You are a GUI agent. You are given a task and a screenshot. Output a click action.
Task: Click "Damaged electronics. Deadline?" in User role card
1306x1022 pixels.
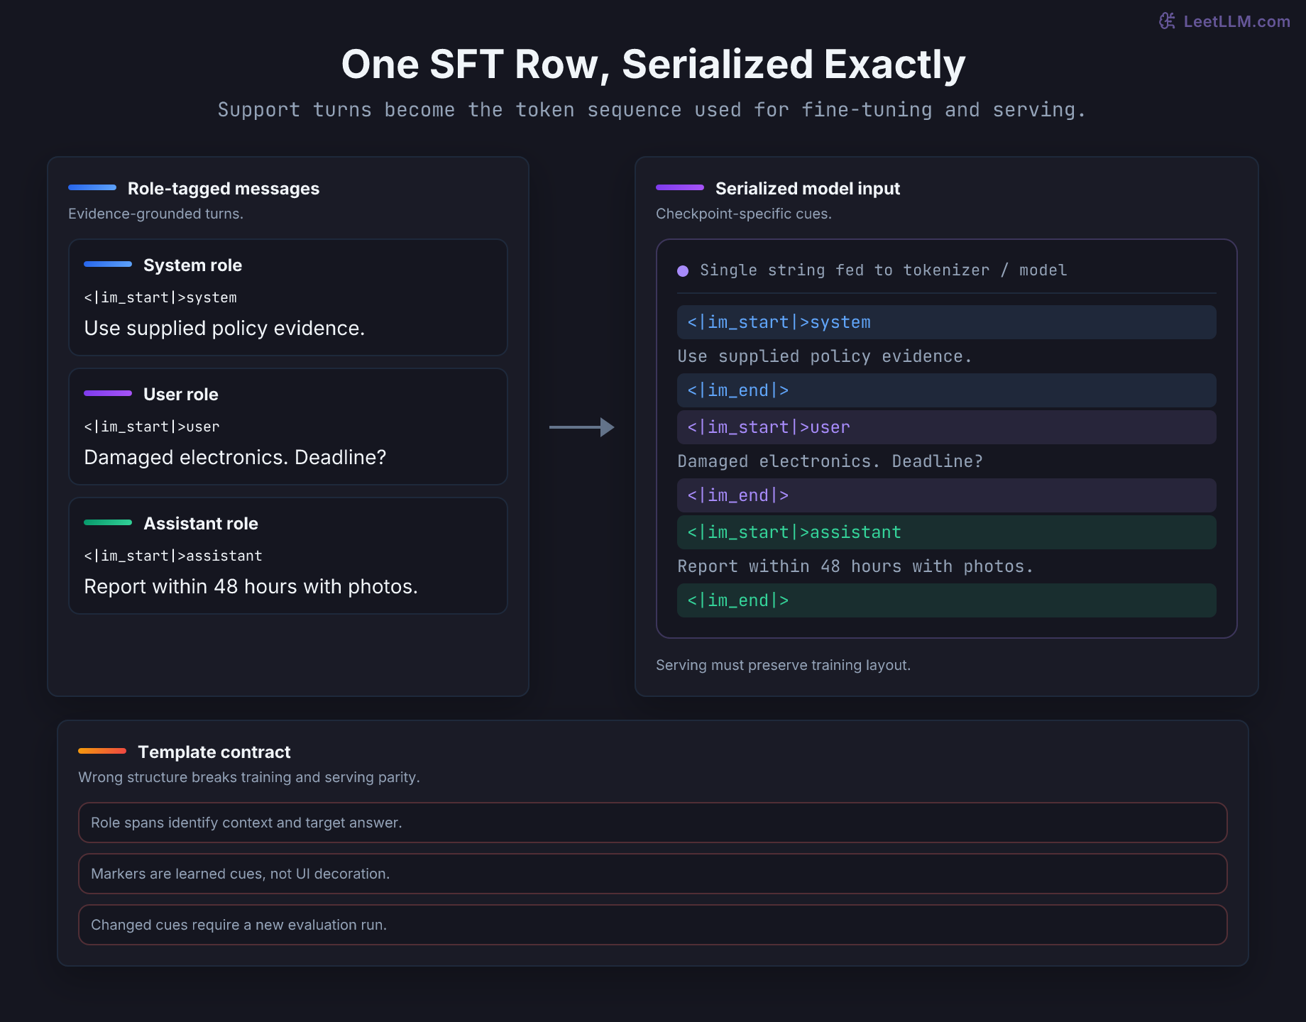pos(235,457)
